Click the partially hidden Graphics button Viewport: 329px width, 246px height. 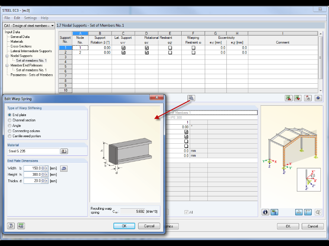[x=172, y=226]
